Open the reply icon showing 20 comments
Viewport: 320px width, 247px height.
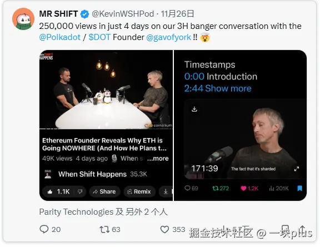click(44, 229)
